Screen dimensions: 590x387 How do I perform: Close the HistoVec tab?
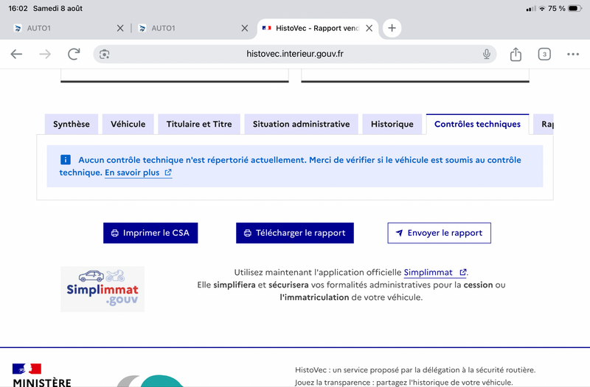[369, 28]
